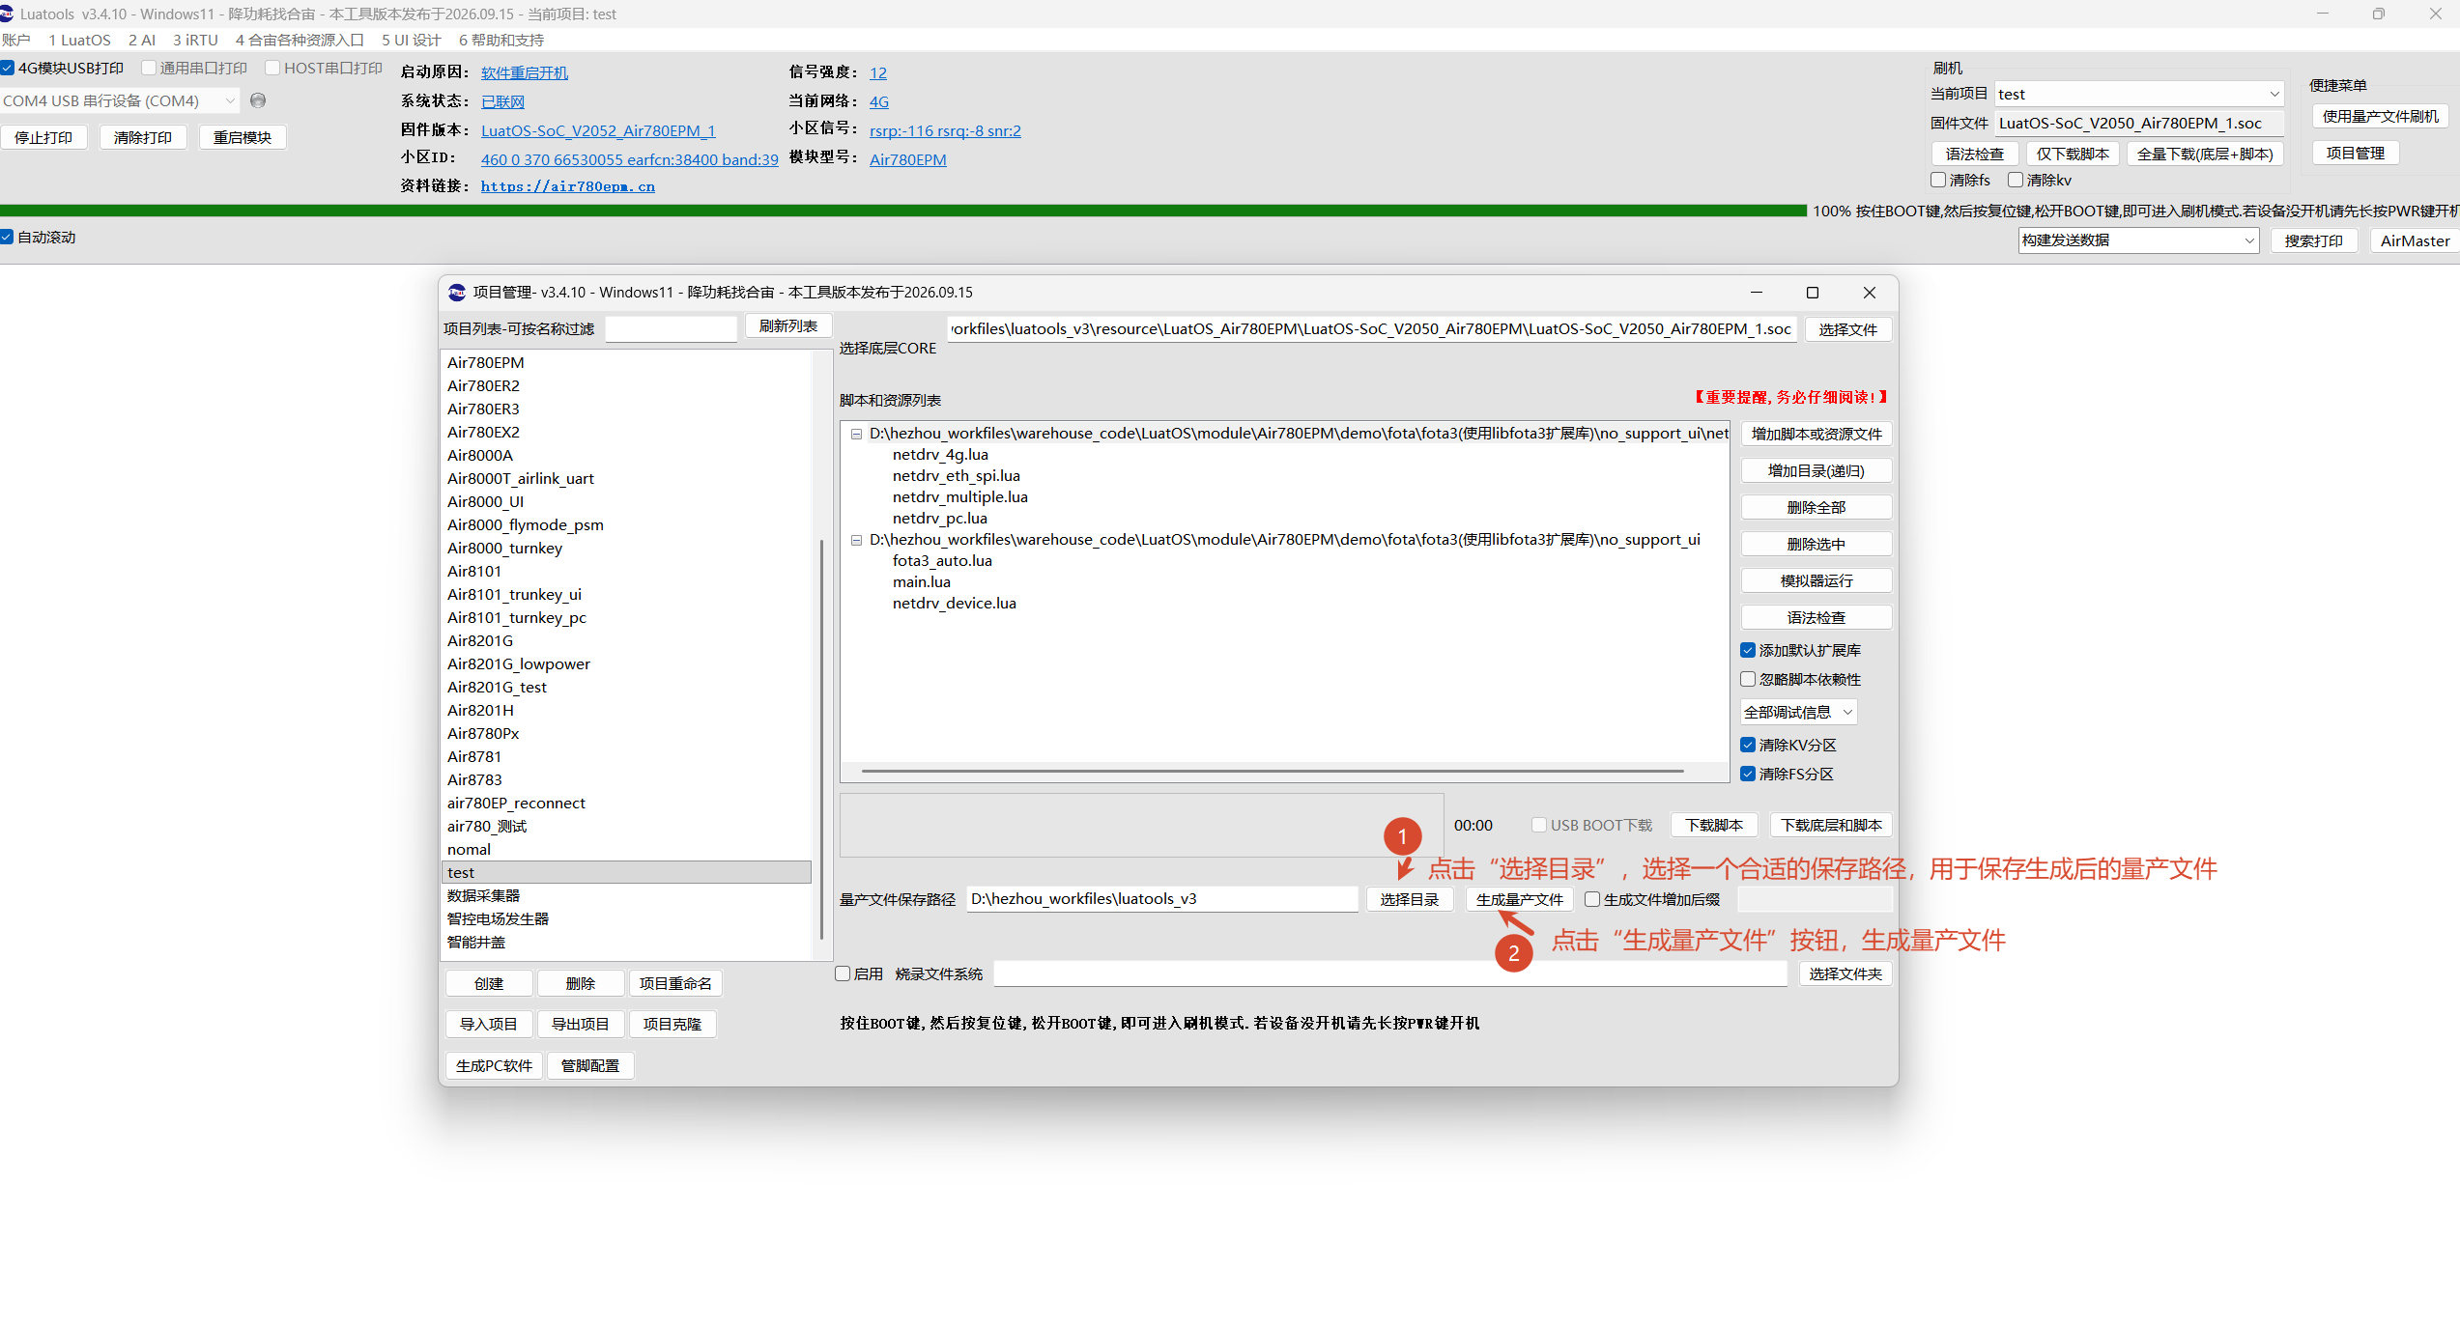
Task: Click the Luatools logo in project management title bar
Action: coord(457,293)
